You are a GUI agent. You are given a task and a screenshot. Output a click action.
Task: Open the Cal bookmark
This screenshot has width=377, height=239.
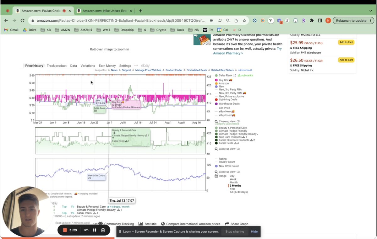[223, 30]
